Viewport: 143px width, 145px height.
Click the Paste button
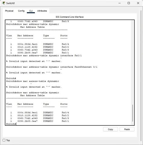[x=127, y=129]
